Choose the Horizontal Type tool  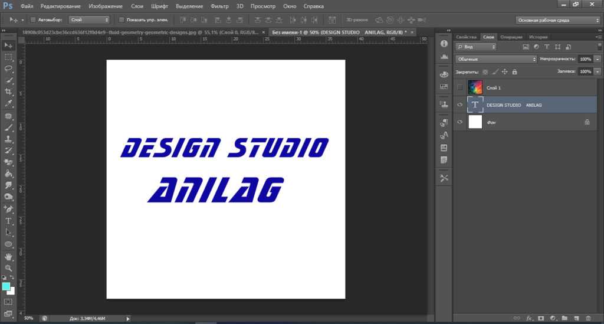[x=8, y=221]
